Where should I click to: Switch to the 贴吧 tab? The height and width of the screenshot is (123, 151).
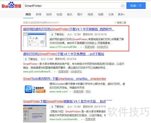[49, 15]
